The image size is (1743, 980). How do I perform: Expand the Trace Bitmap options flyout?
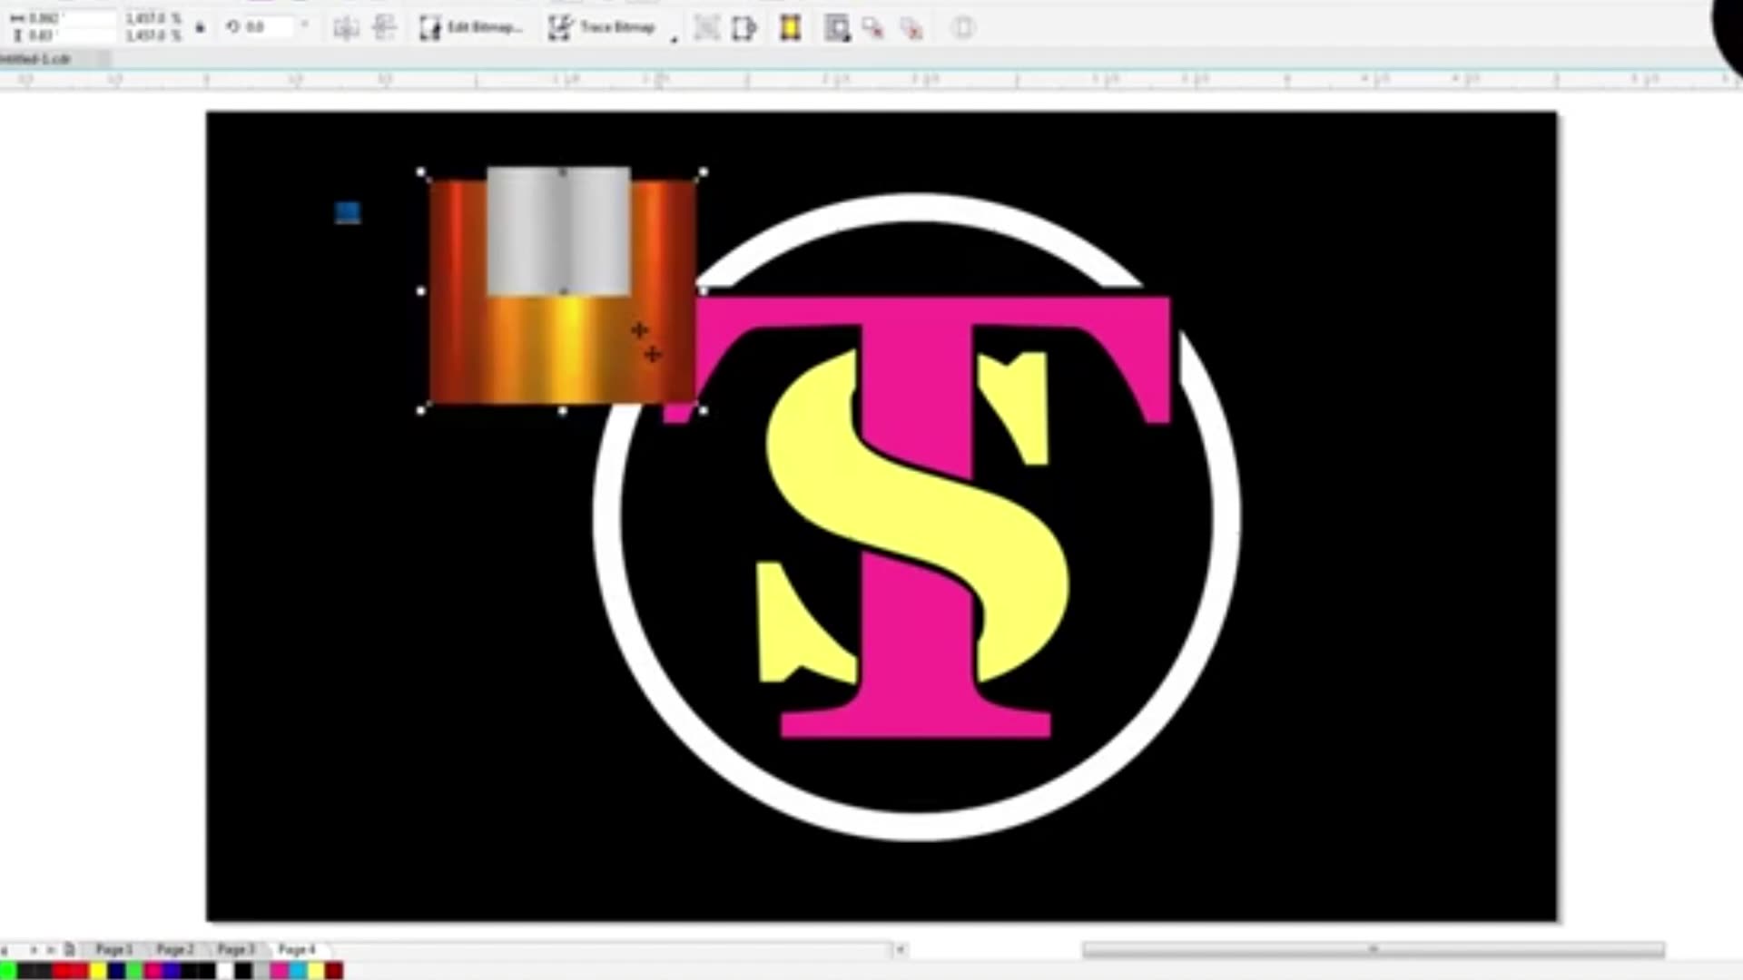click(x=674, y=38)
